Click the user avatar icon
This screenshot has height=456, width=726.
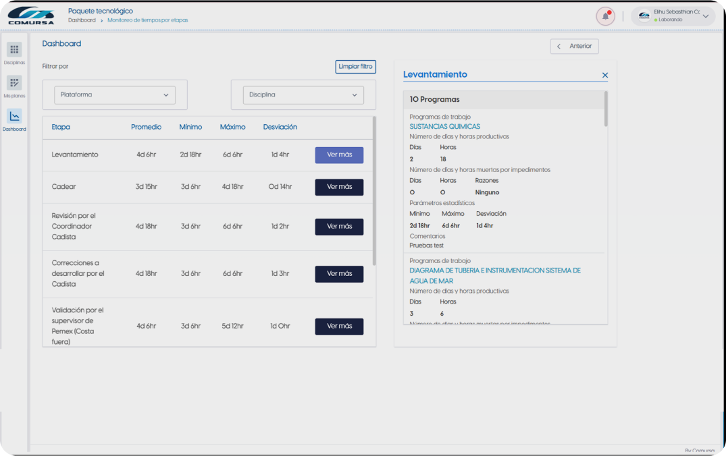pos(644,16)
